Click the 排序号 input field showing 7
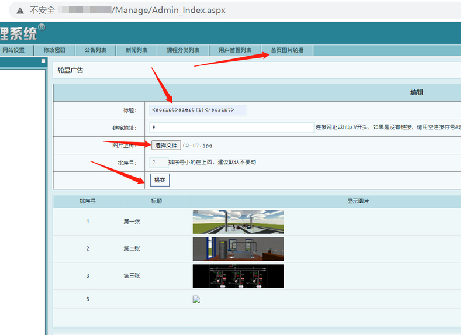This screenshot has height=335, width=463. point(159,162)
